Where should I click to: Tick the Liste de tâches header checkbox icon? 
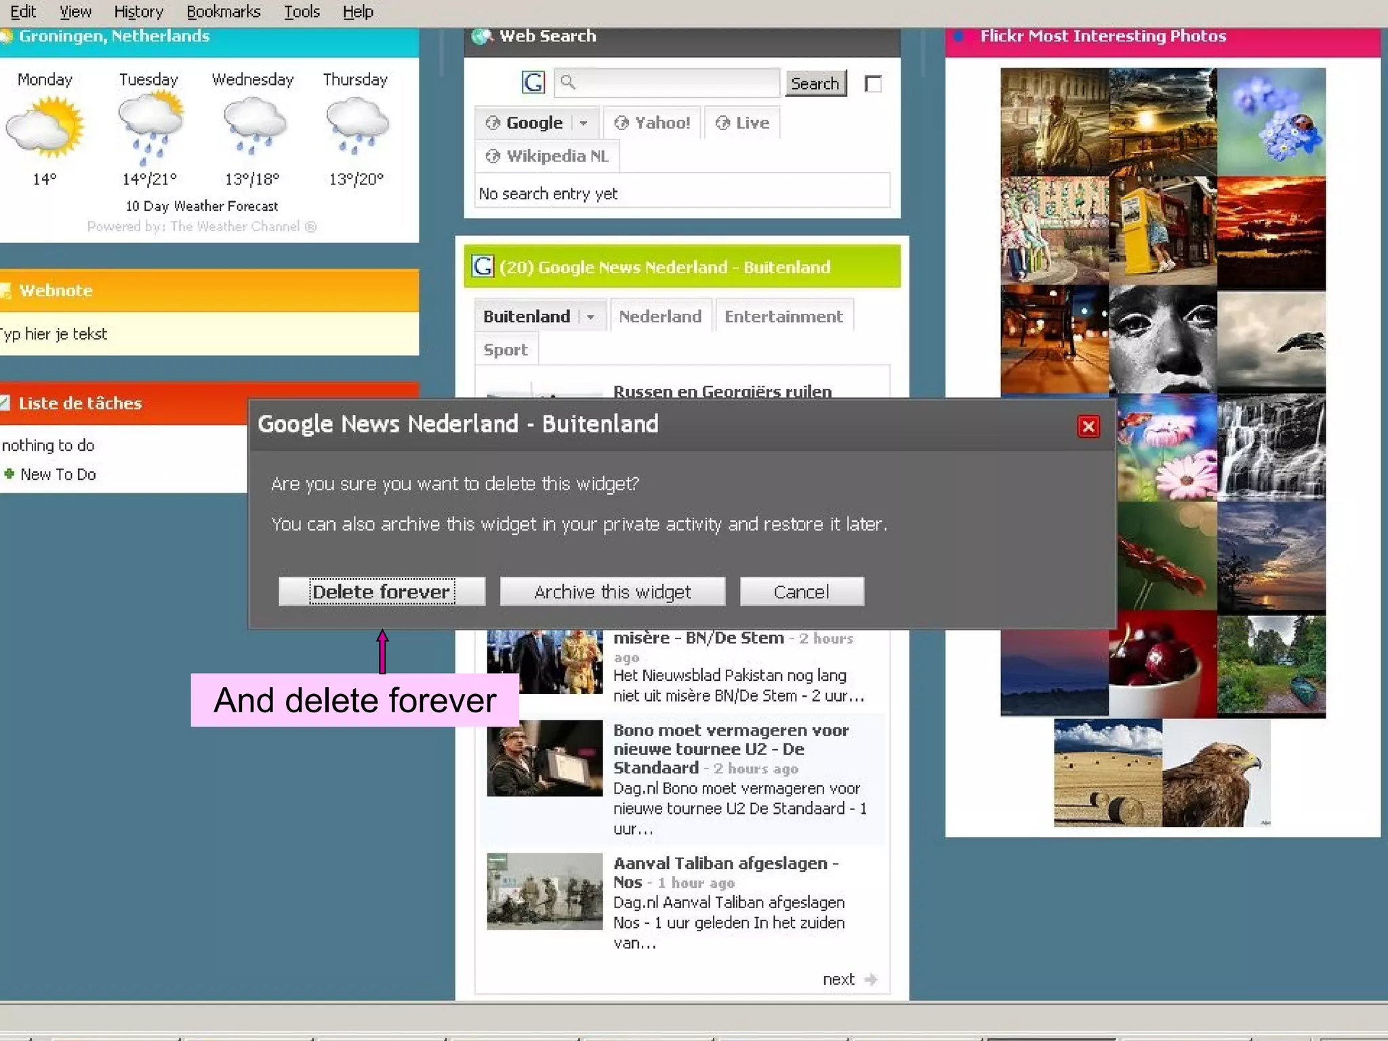pos(5,403)
